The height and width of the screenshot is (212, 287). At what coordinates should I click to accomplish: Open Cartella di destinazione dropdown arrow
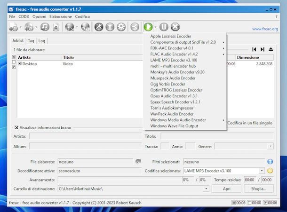tap(206, 188)
